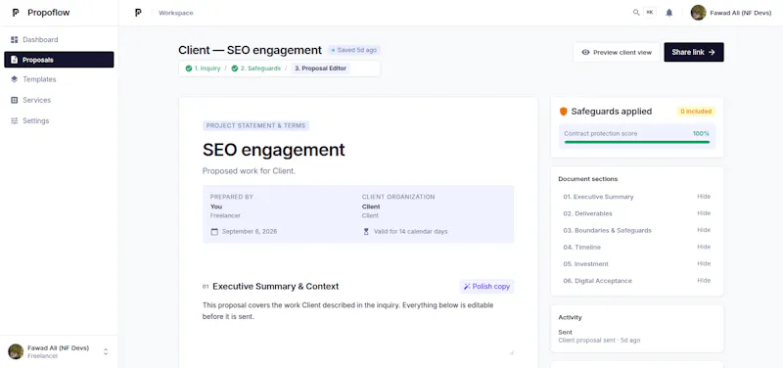Click the Polish copy button

[x=486, y=287]
